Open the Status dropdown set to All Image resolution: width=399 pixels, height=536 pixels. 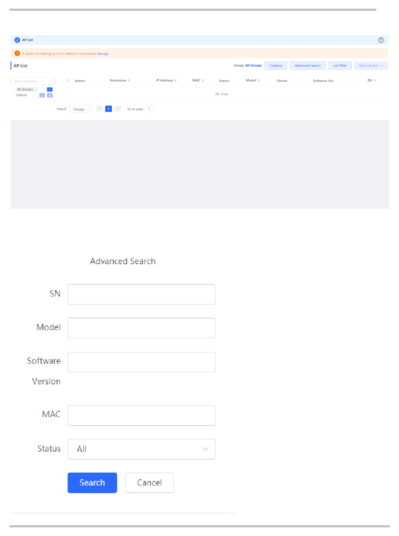point(141,449)
